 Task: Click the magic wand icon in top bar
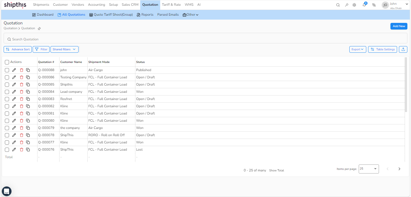click(x=346, y=5)
